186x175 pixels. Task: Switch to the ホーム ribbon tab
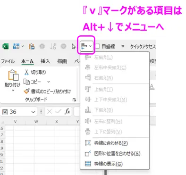[27, 61]
